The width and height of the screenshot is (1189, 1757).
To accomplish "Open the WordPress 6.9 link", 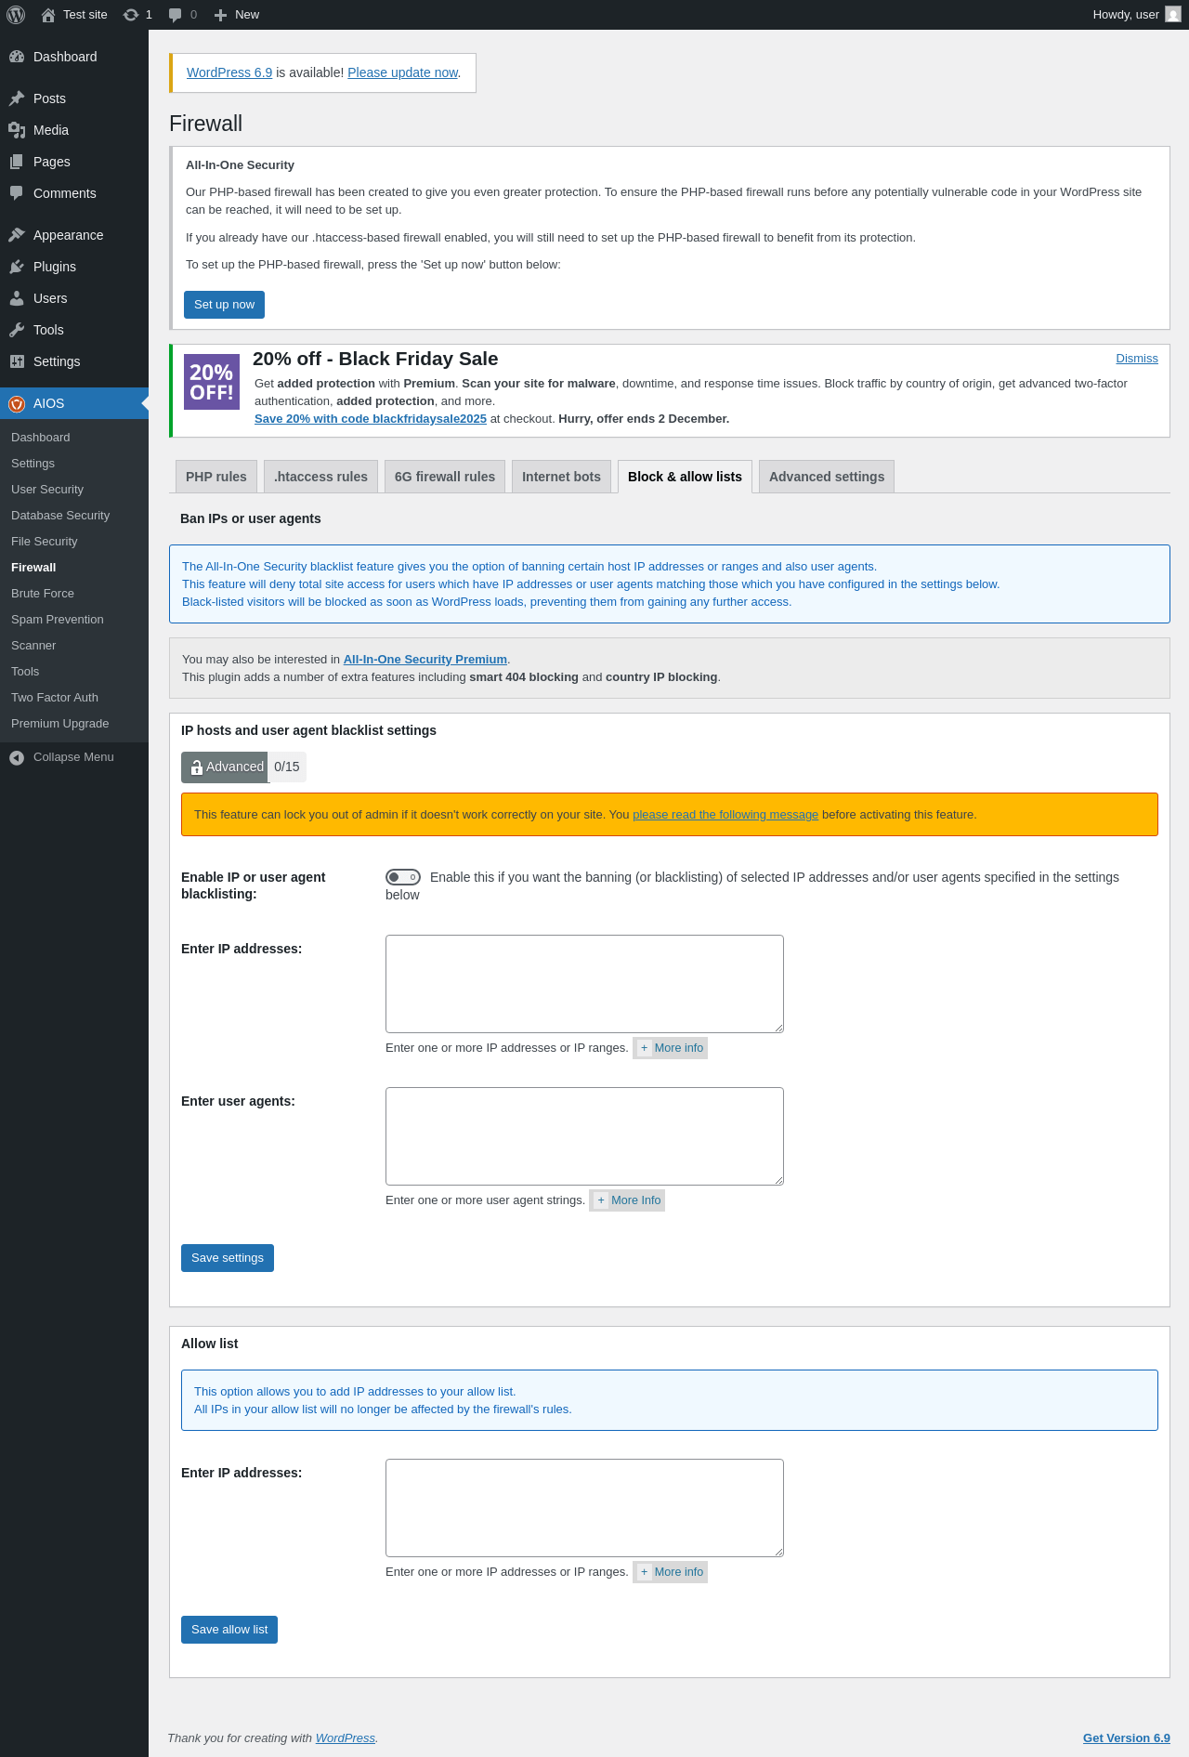I will pos(229,72).
